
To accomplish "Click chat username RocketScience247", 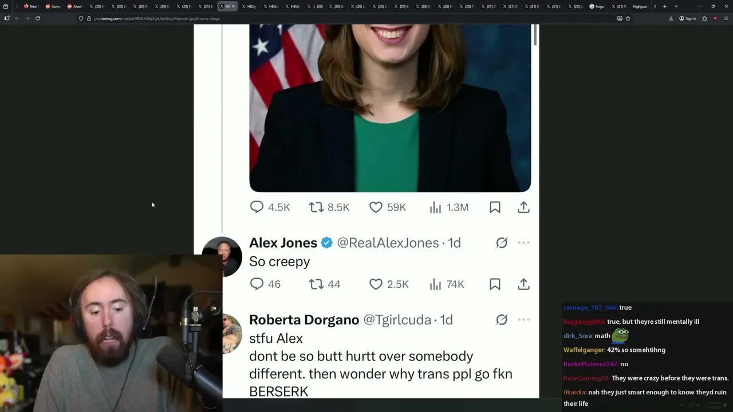I will pyautogui.click(x=590, y=364).
